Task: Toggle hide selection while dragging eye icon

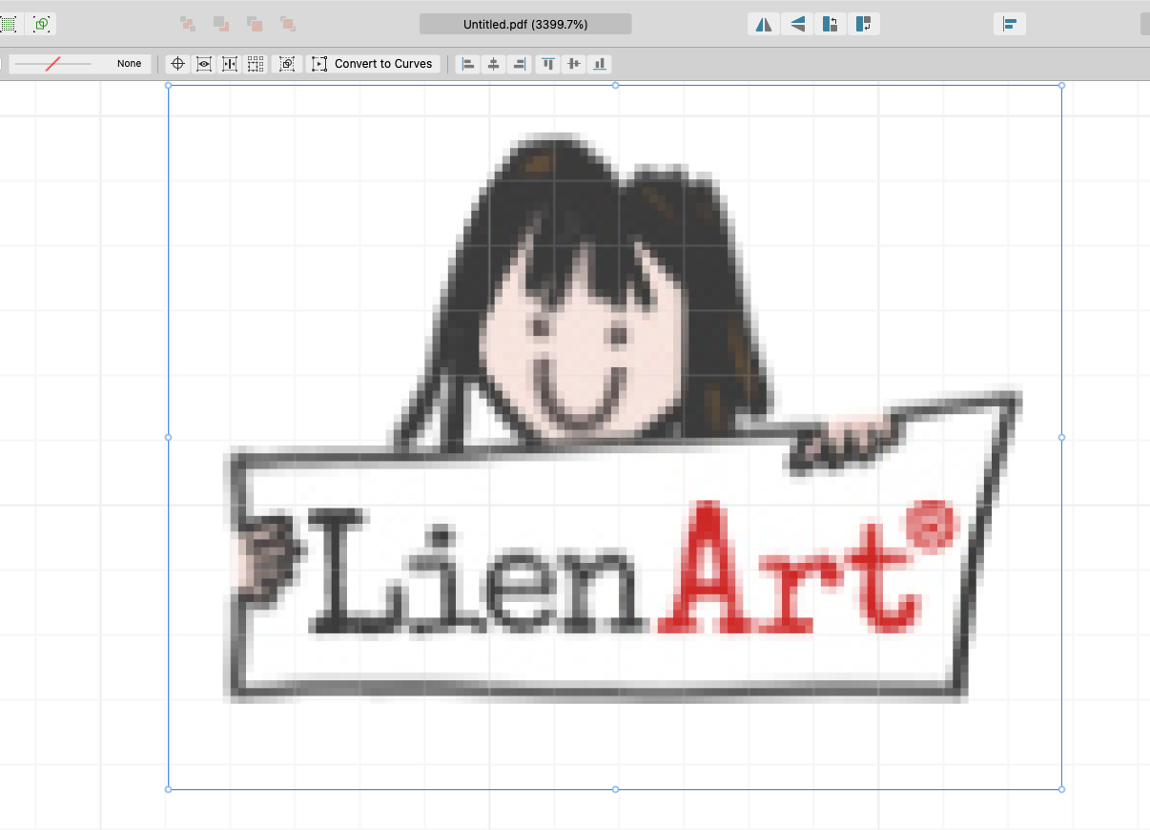Action: pyautogui.click(x=203, y=64)
